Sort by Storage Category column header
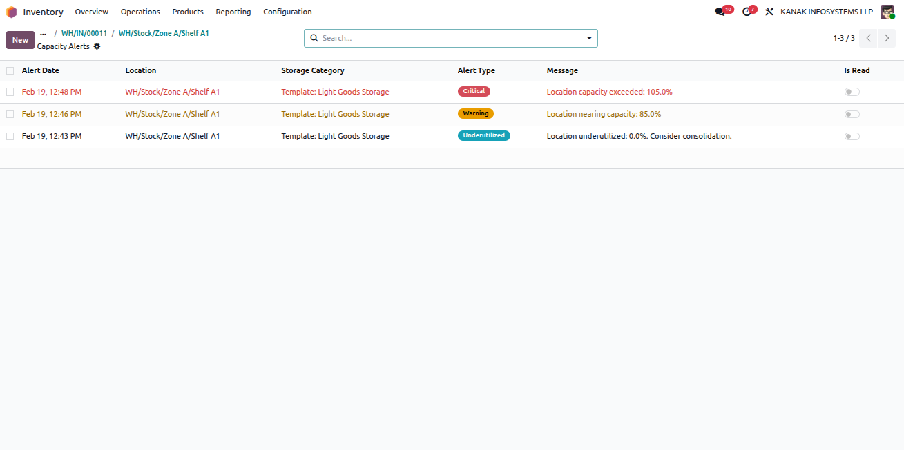904x450 pixels. [313, 70]
